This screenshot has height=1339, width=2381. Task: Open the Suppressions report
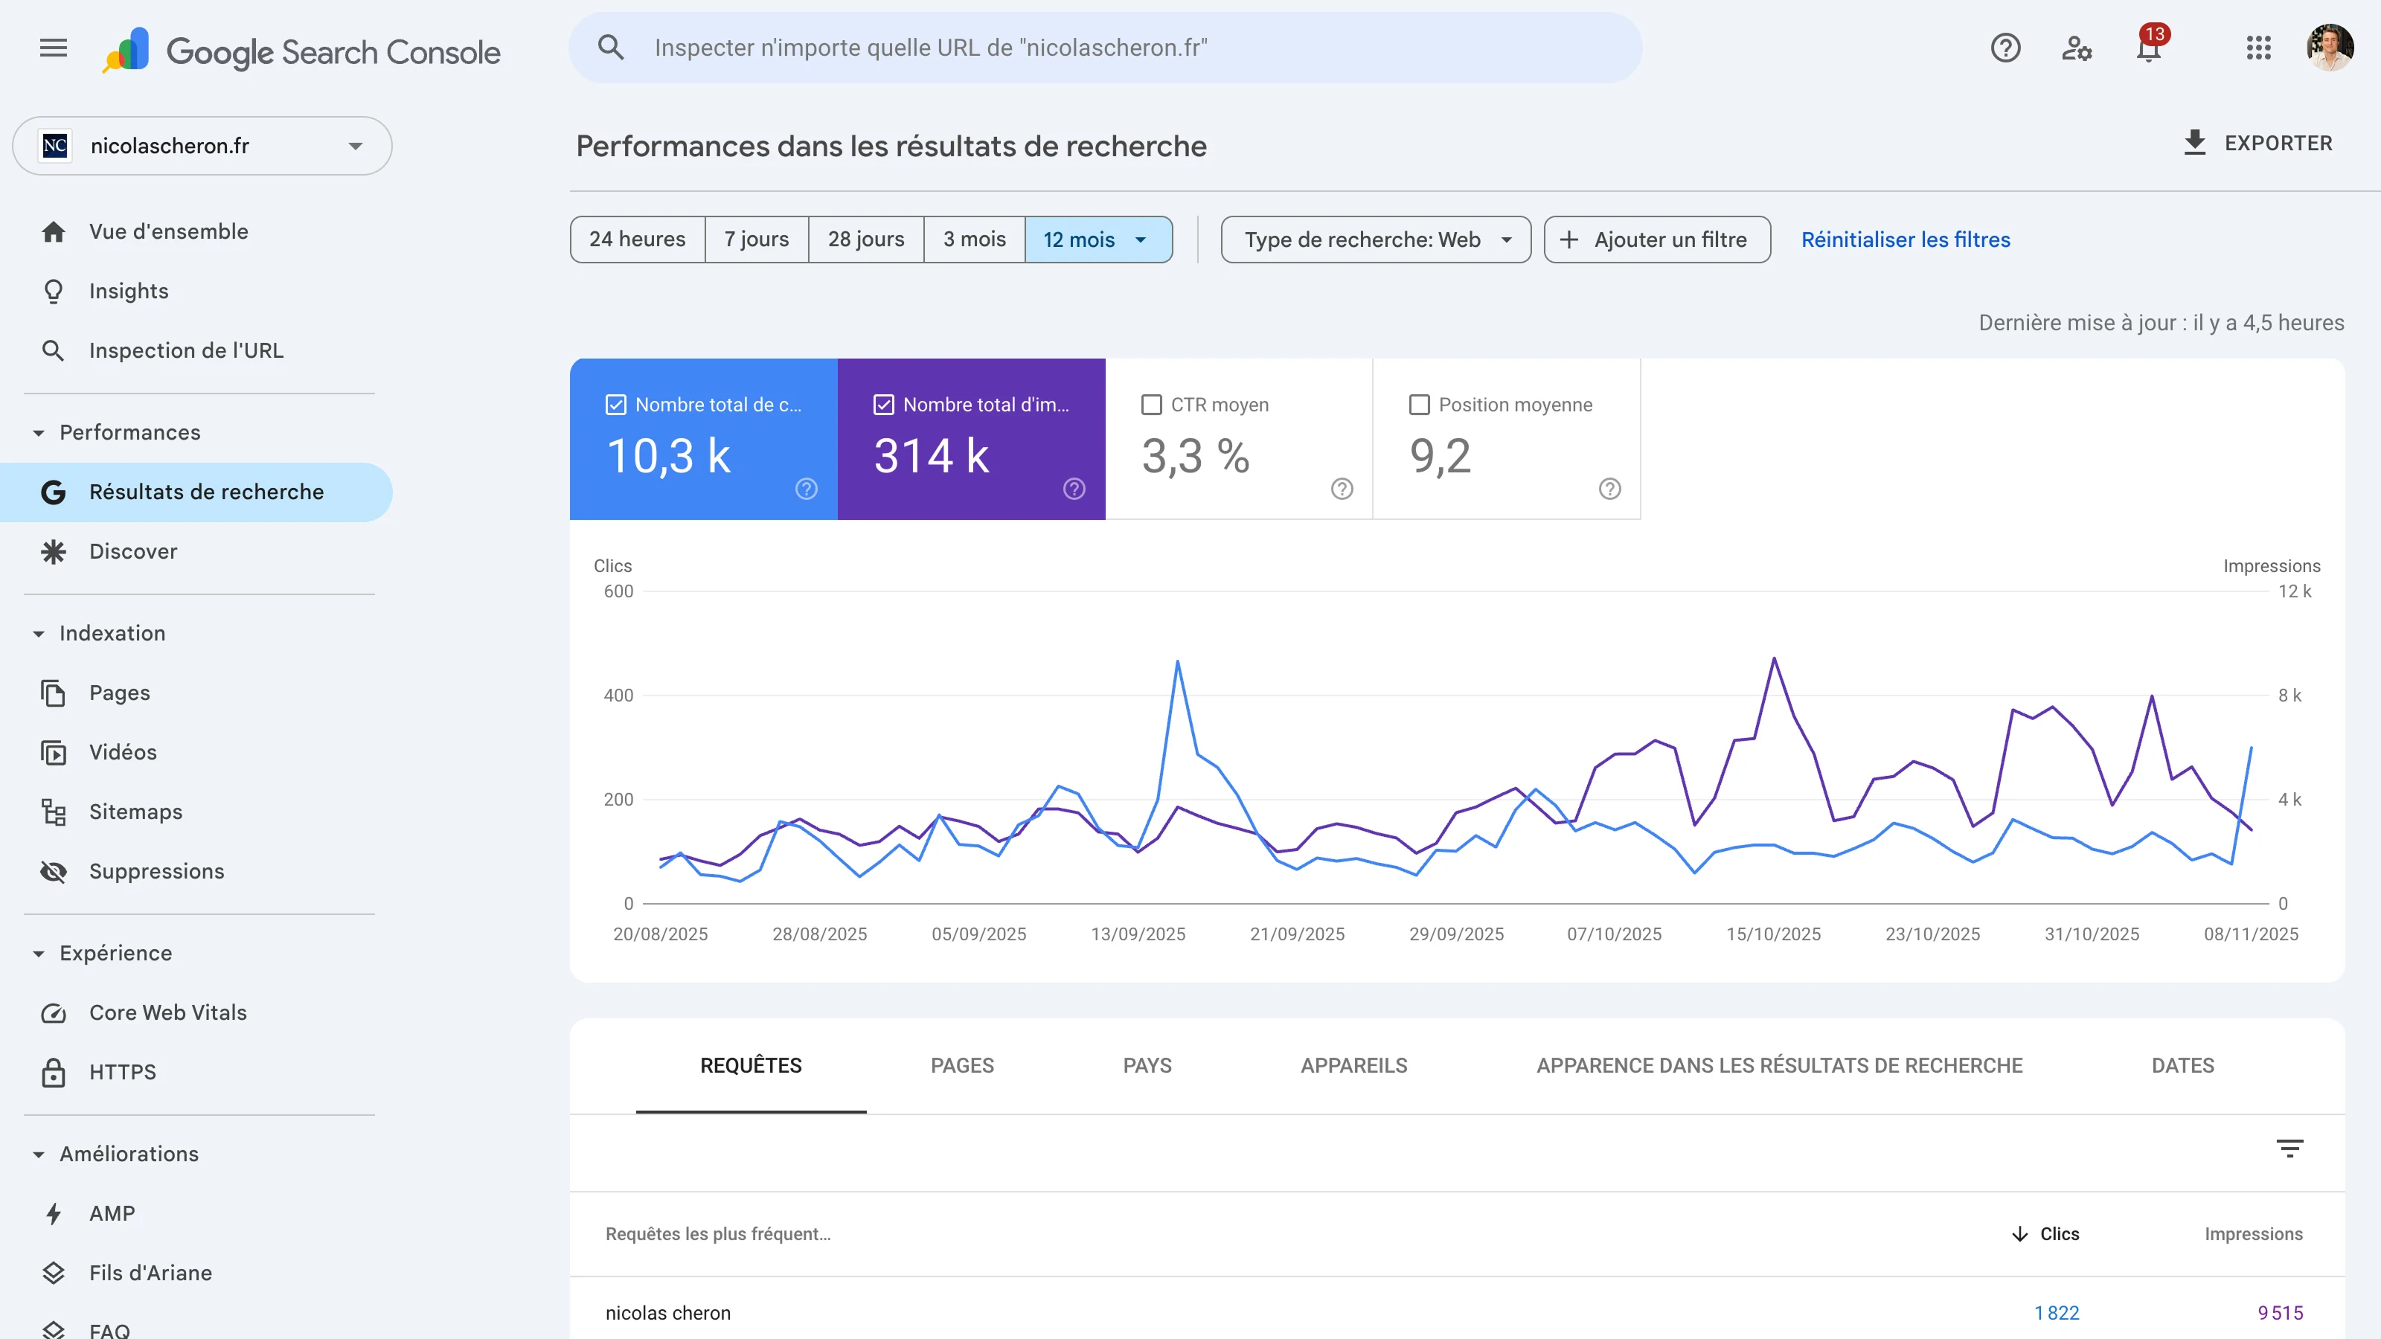pos(156,870)
